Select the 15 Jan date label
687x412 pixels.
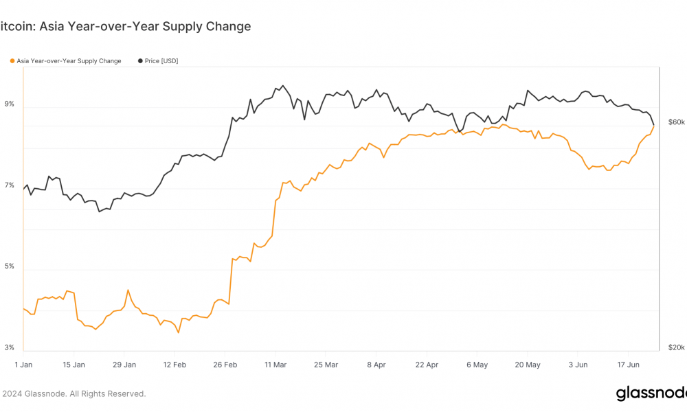pyautogui.click(x=74, y=365)
